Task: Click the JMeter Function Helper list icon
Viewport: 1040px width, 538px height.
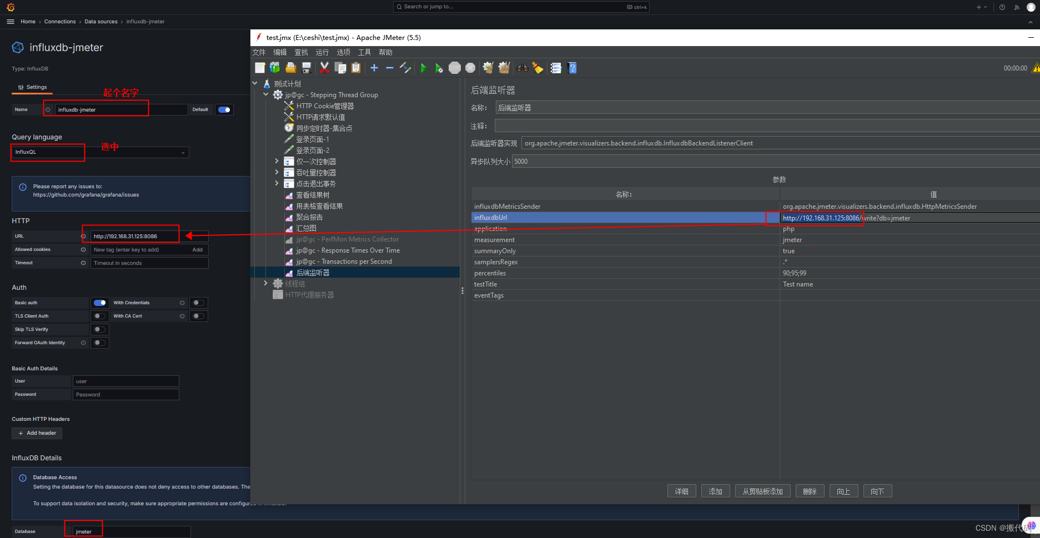Action: [x=556, y=68]
